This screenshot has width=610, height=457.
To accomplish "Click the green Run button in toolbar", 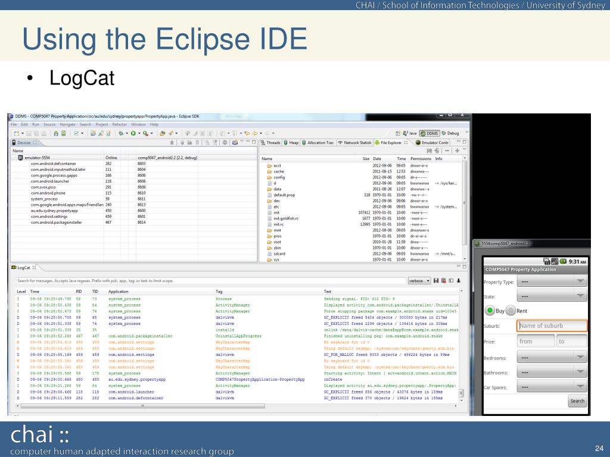I will pyautogui.click(x=133, y=133).
